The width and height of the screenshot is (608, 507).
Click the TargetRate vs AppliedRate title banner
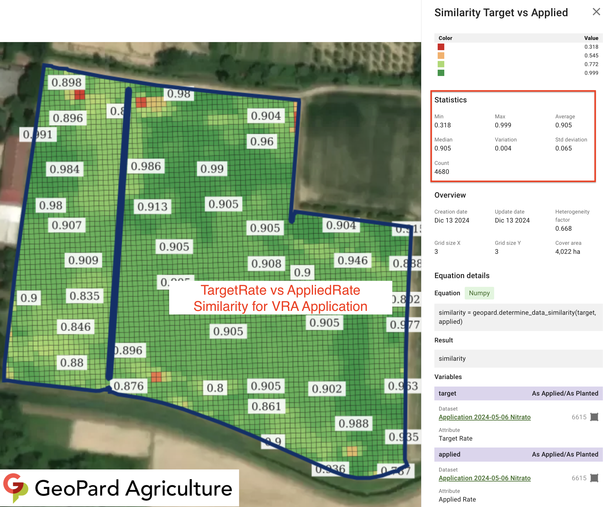coord(280,298)
